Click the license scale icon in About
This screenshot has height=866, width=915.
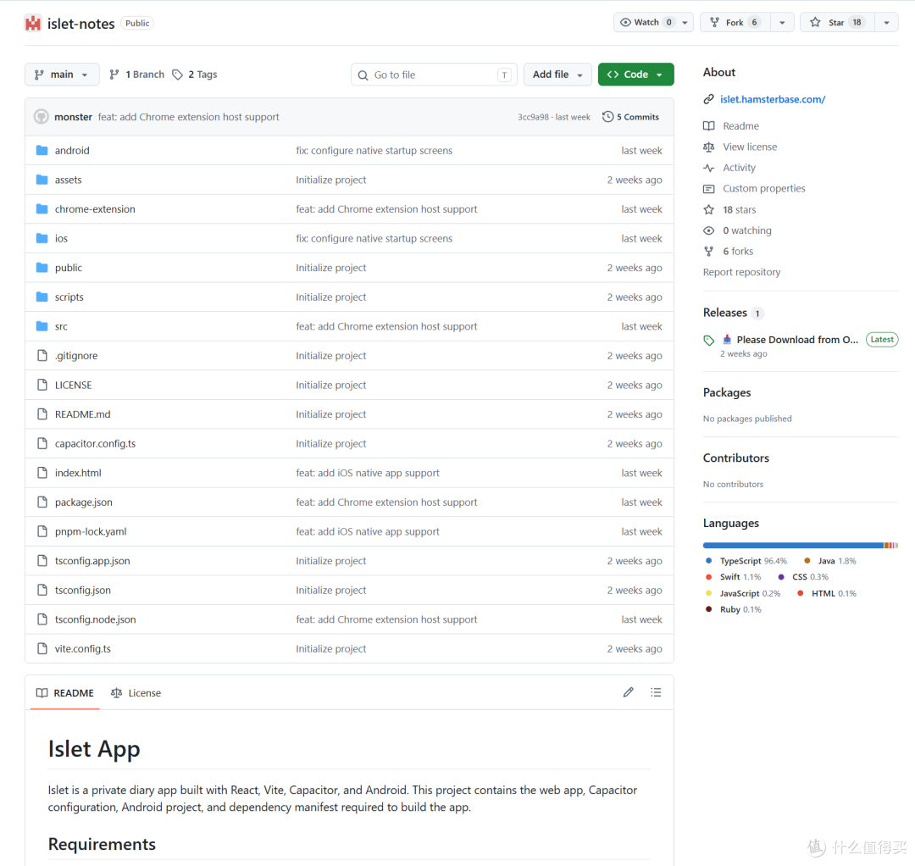(709, 147)
